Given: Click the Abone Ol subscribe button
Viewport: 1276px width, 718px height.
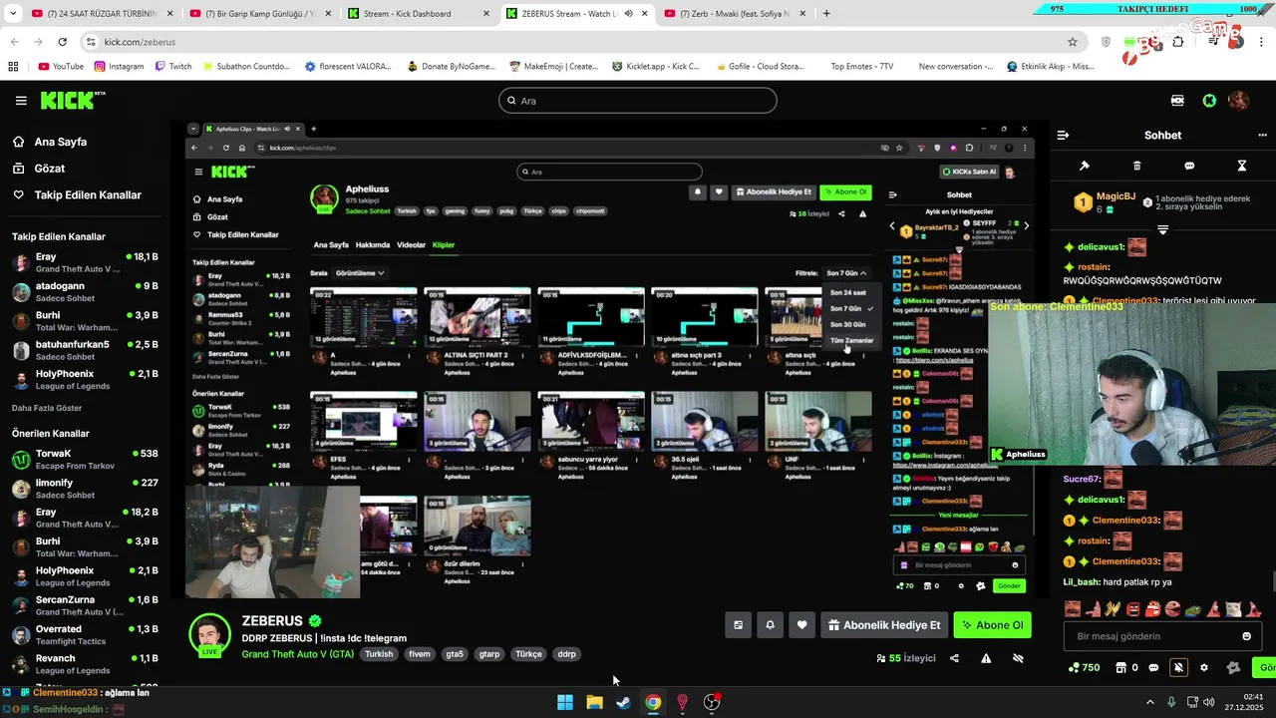Looking at the screenshot, I should click(x=992, y=625).
